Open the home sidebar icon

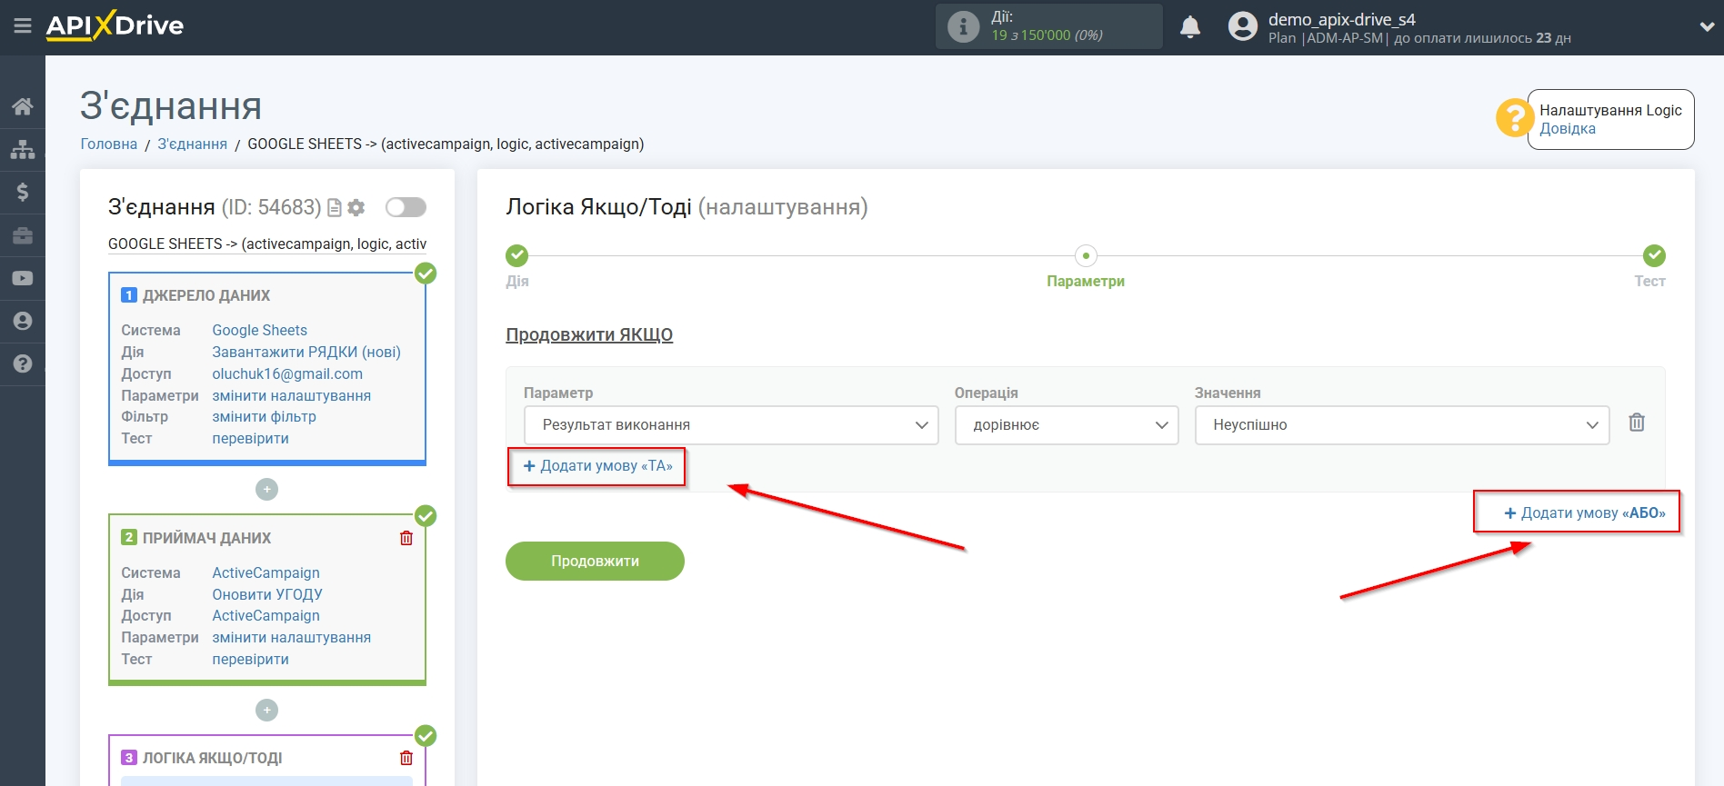pos(23,106)
